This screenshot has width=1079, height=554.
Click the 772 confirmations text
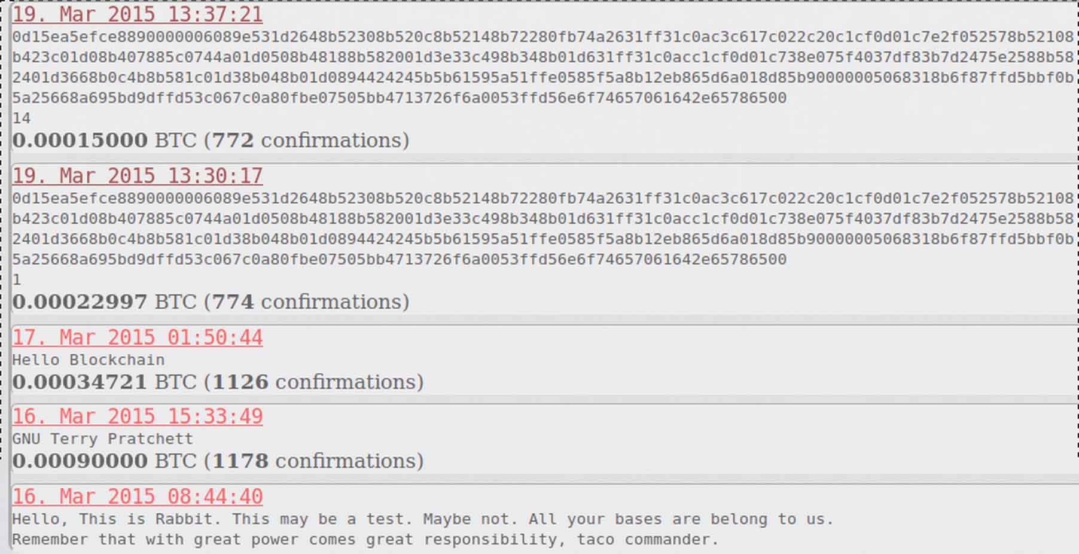[x=307, y=140]
